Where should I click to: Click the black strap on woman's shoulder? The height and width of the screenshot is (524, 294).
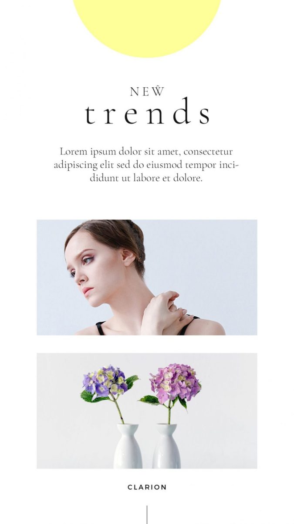tap(101, 328)
